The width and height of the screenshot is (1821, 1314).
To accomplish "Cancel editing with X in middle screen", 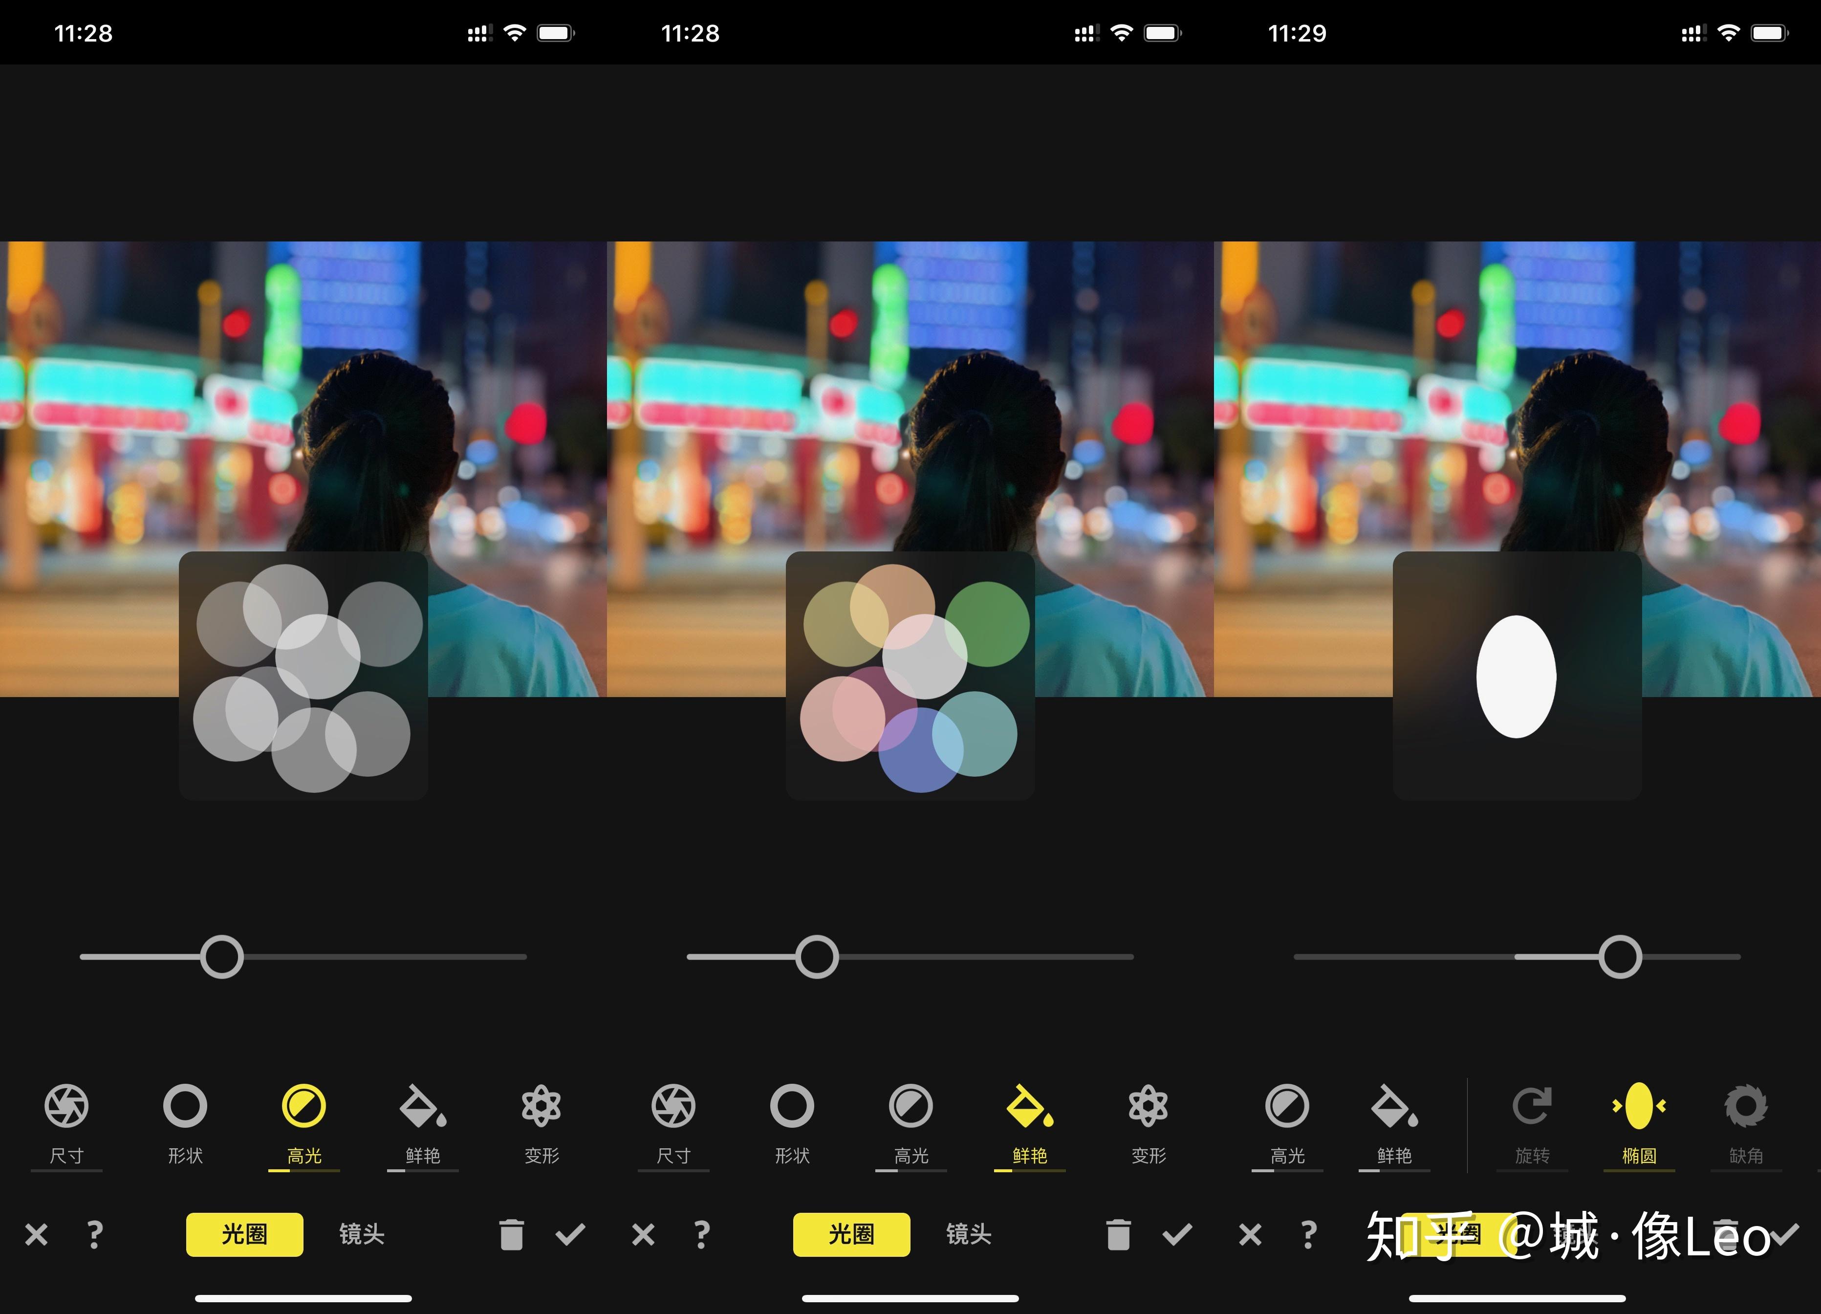I will (643, 1234).
